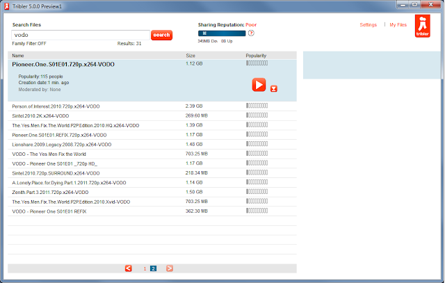Click the Tribler logo icon
Viewport: 445px width, 283px height.
tap(422, 26)
